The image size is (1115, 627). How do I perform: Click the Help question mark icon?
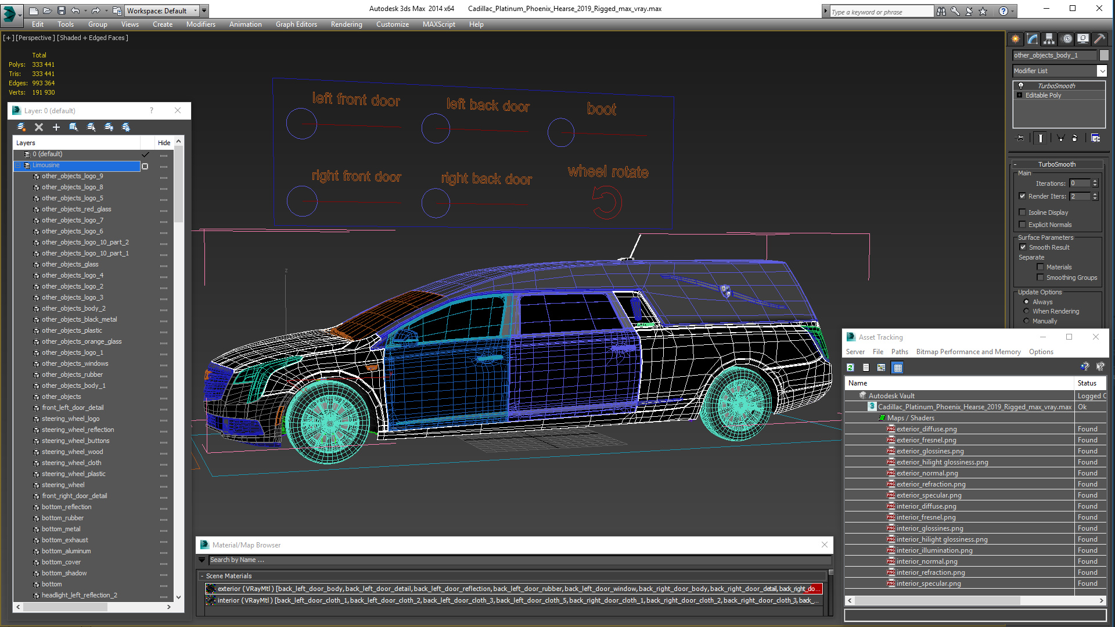(1003, 11)
